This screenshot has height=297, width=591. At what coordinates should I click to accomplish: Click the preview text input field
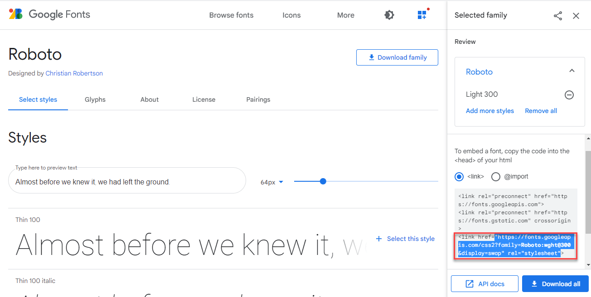coord(127,180)
